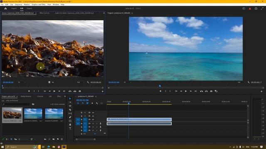Play the clip in Program monitor
This screenshot has height=149, width=266.
186,91
